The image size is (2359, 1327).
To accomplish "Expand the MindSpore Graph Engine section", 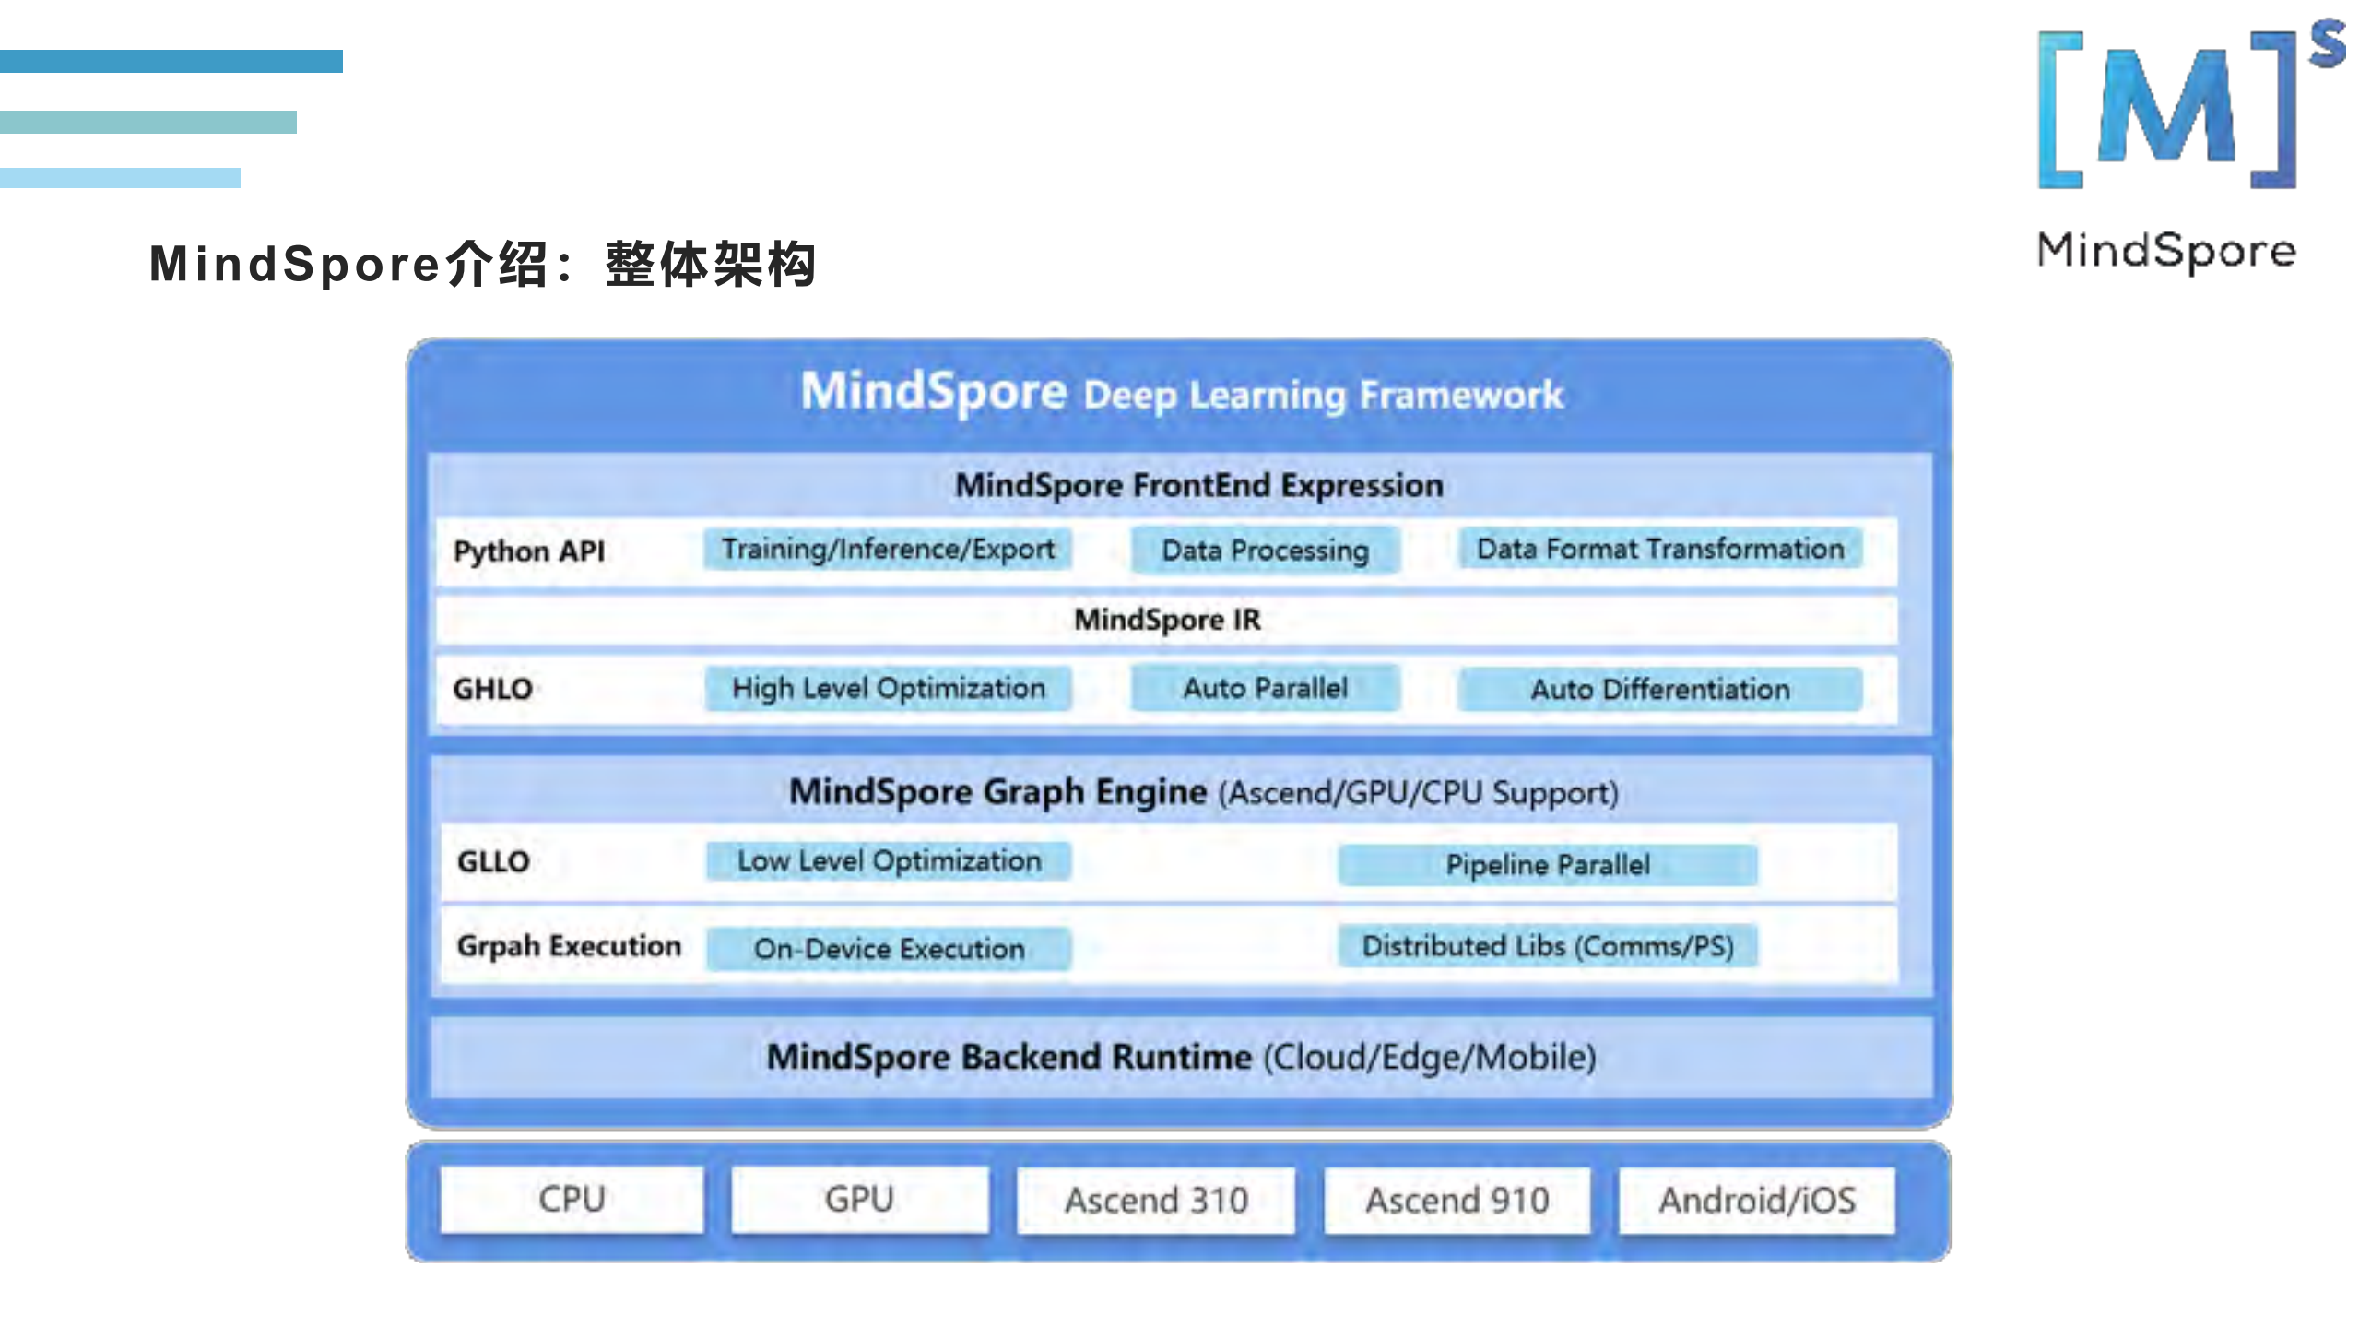I will point(1198,790).
